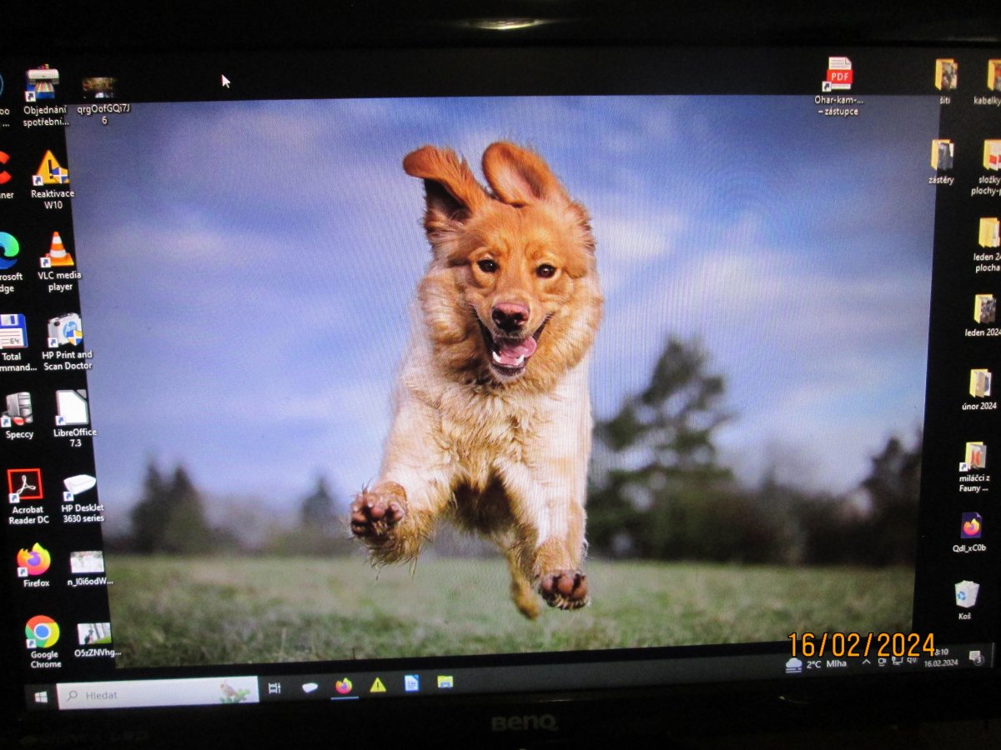The height and width of the screenshot is (750, 1001).
Task: Open the Koš recycle bin
Action: (966, 594)
